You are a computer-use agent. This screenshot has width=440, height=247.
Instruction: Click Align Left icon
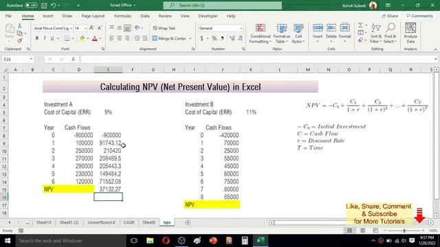click(x=111, y=38)
